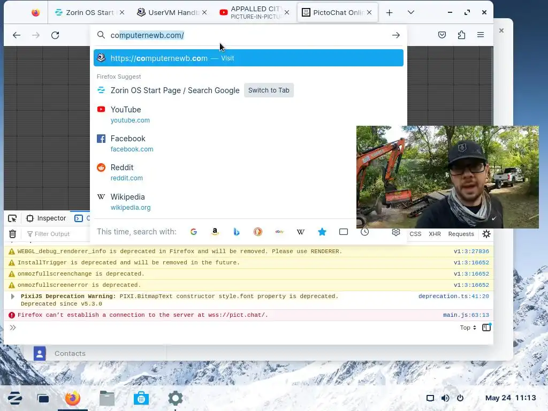Open the Inspector devtools tab
Viewport: 548px width, 411px height.
[x=46, y=218]
